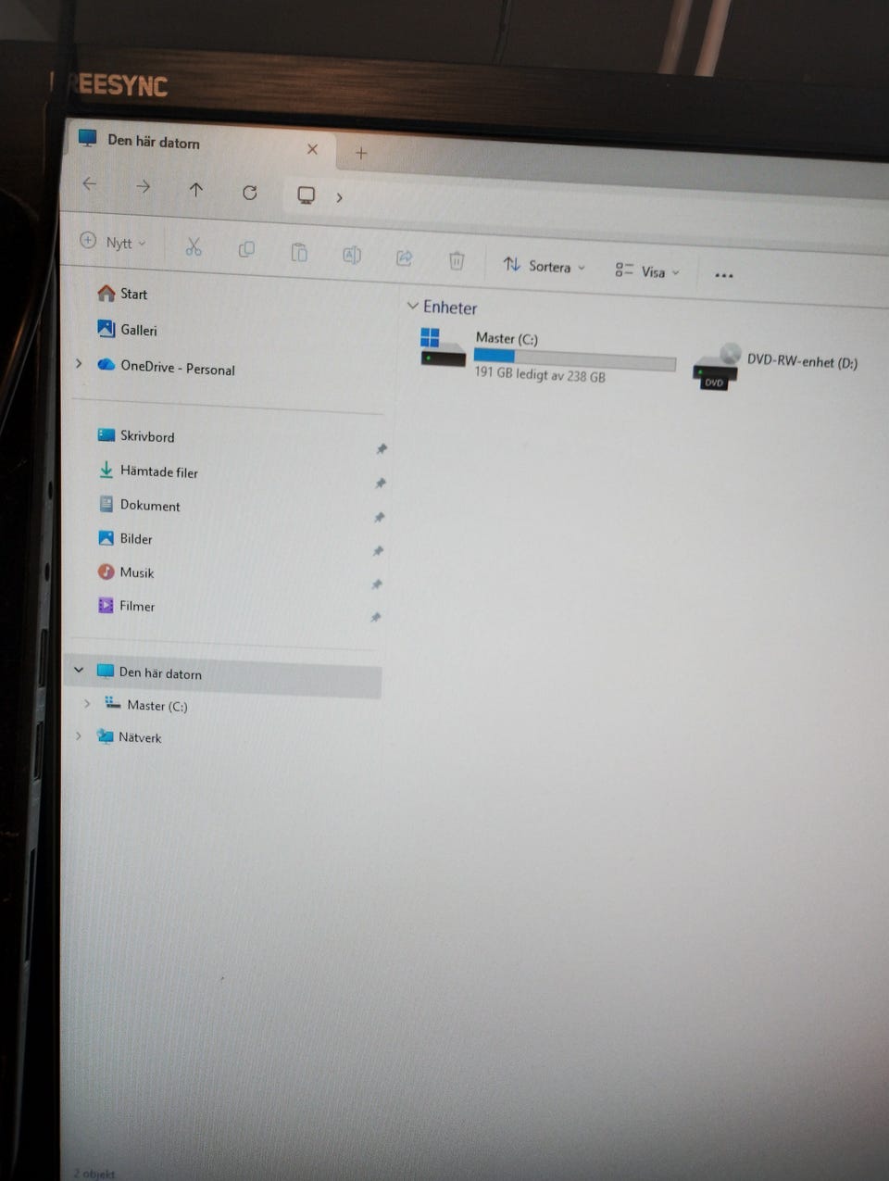The height and width of the screenshot is (1181, 889).
Task: Click the computer icon in address bar
Action: click(306, 195)
